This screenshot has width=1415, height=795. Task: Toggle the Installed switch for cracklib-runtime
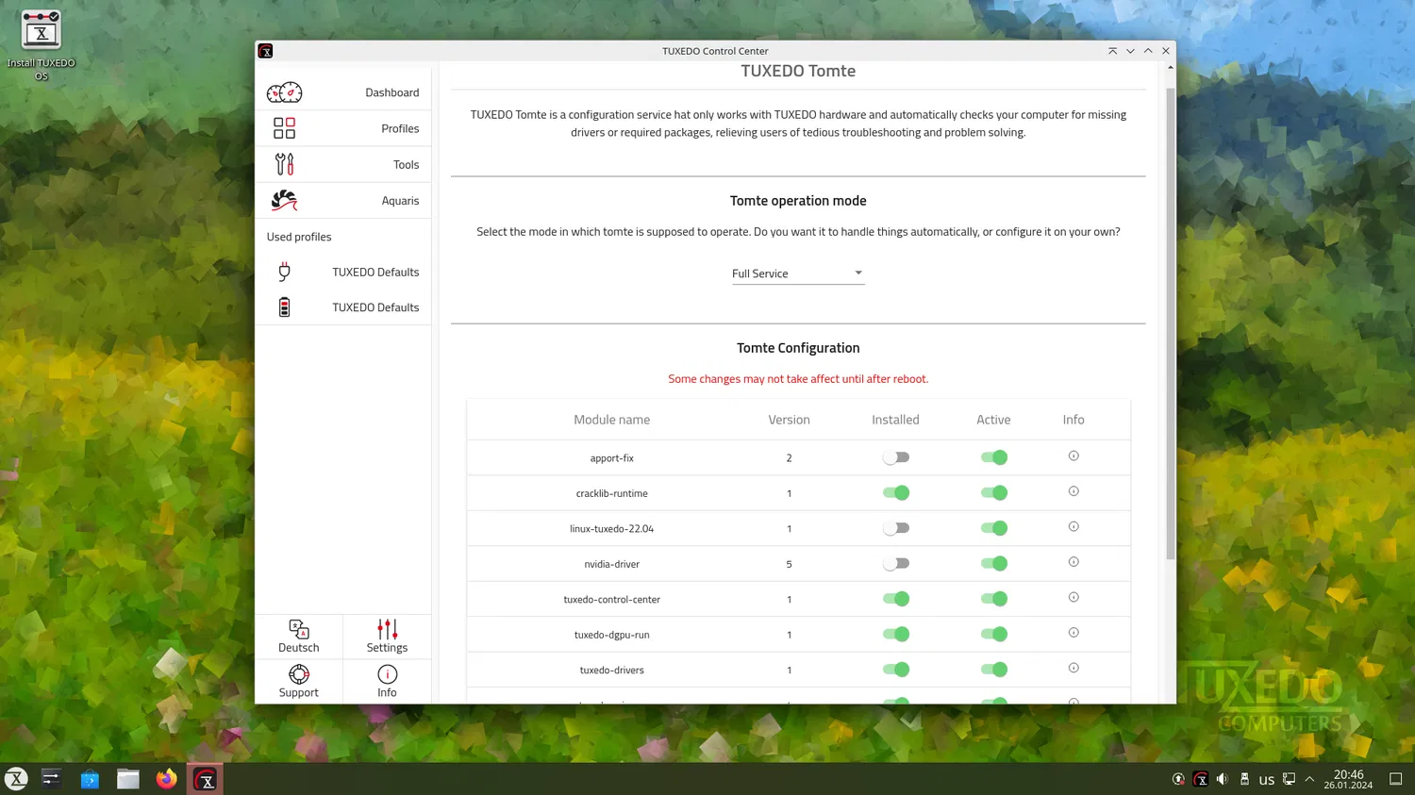point(896,493)
